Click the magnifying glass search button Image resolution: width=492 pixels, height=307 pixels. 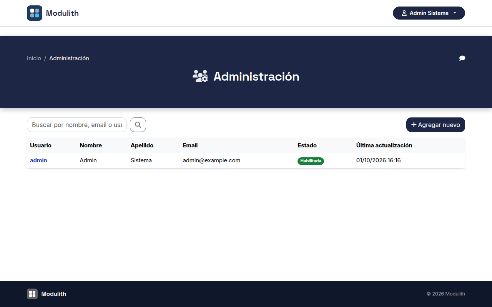click(x=138, y=125)
